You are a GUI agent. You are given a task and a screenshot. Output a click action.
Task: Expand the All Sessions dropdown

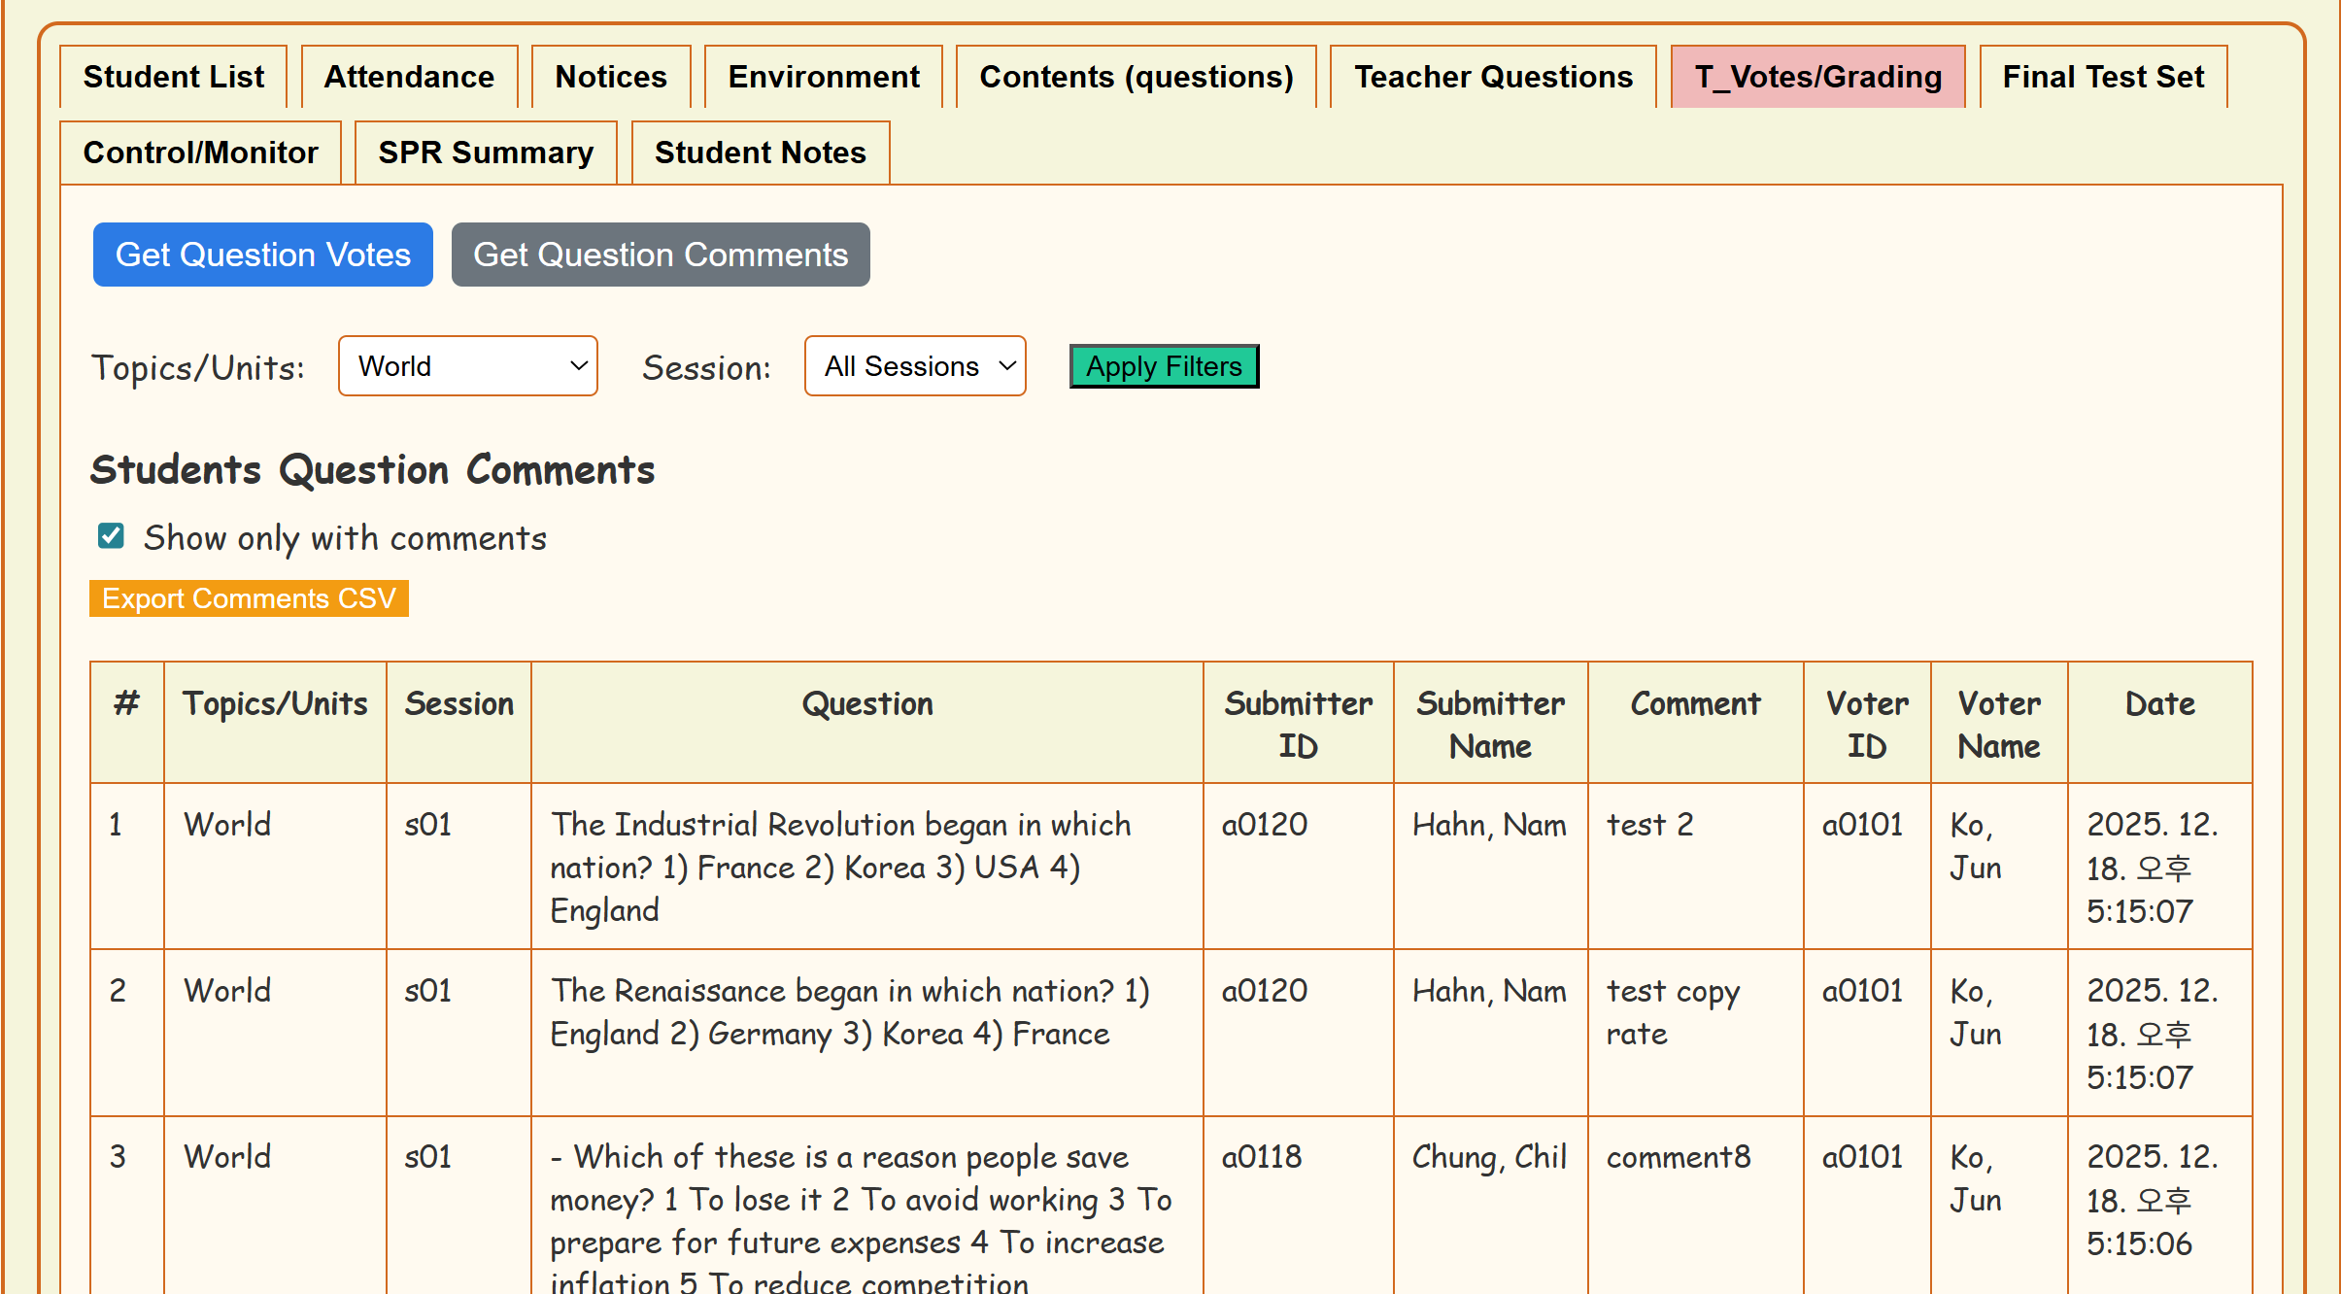pyautogui.click(x=915, y=366)
